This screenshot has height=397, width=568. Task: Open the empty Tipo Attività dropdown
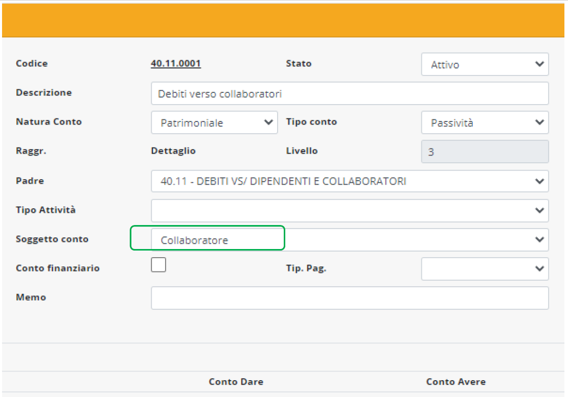pos(349,210)
